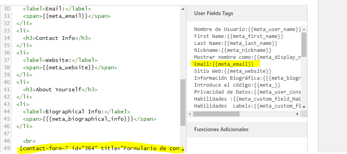Click the opening li tag on line 43
This screenshot has height=154, width=347.
[x=23, y=104]
